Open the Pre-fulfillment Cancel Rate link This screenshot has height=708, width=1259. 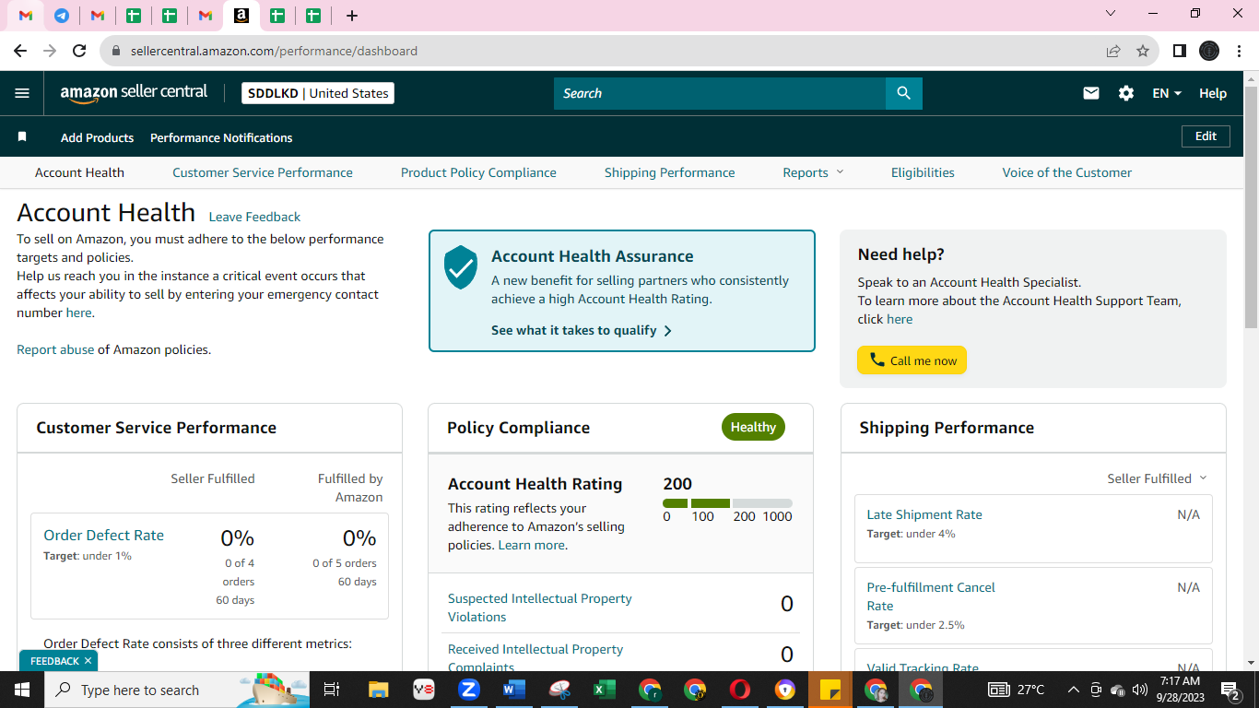click(x=931, y=596)
